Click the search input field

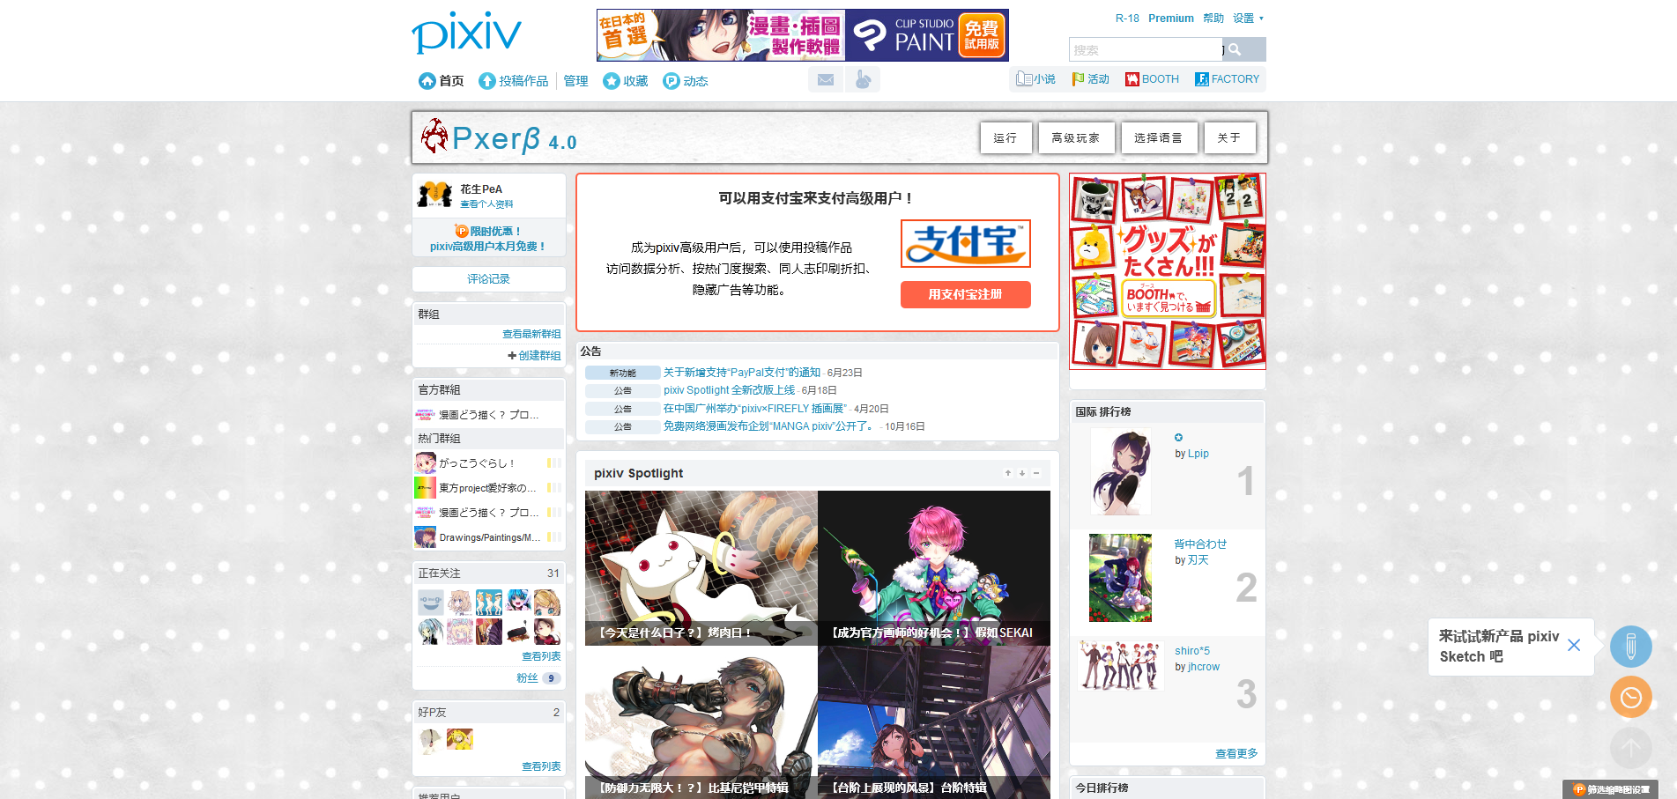1145,50
